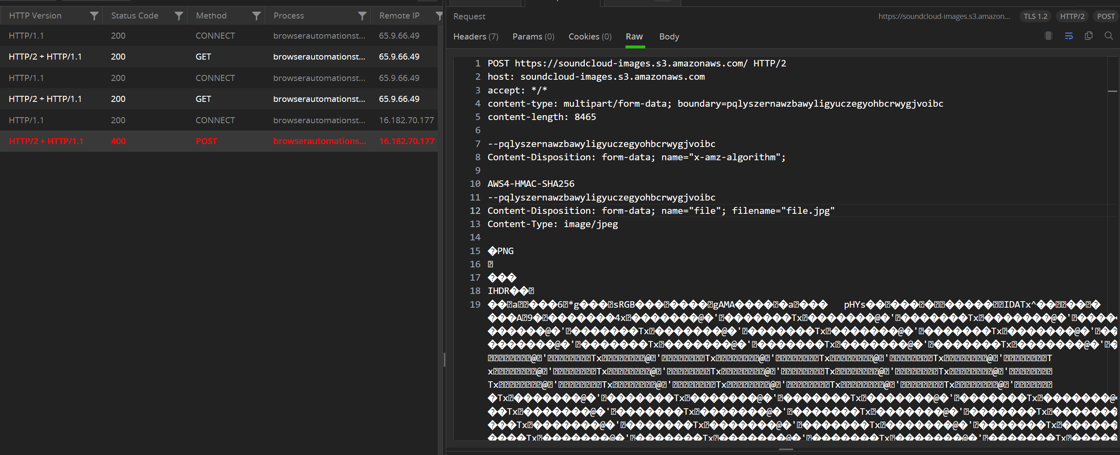This screenshot has height=455, width=1120.
Task: Select the failed POST 400 request row
Action: (x=217, y=141)
